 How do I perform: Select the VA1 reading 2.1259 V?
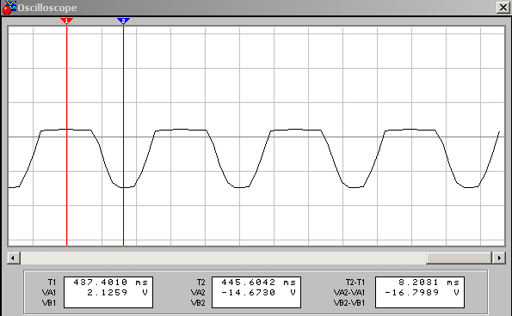coord(118,293)
